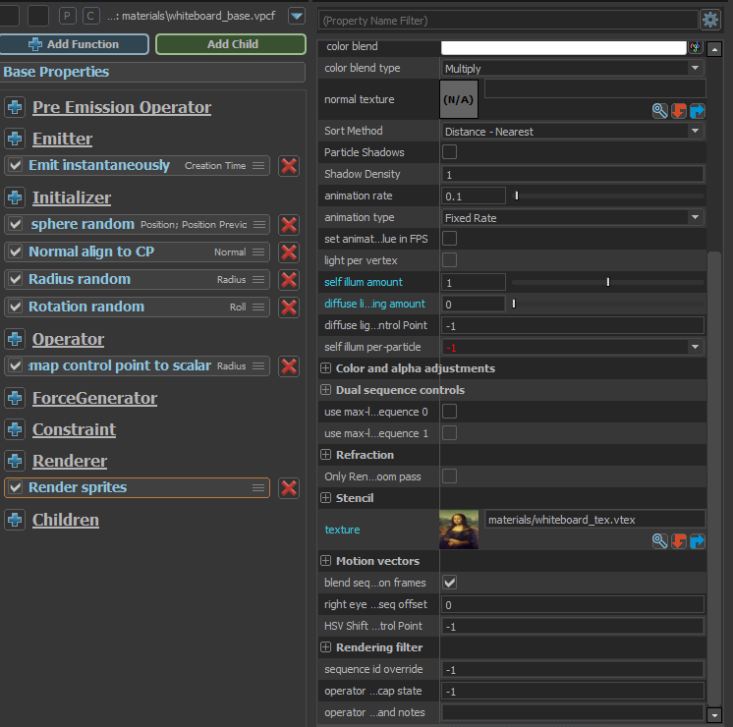Click red arrow icon for normal texture
Viewport: 733px width, 727px height.
(x=678, y=111)
